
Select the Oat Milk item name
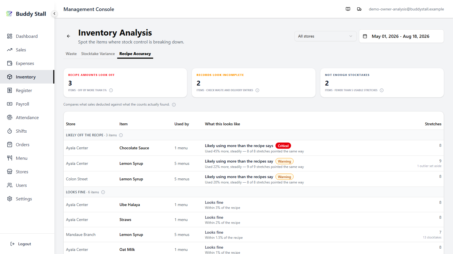point(127,249)
